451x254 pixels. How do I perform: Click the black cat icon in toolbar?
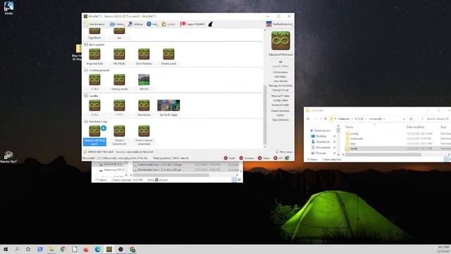[211, 24]
